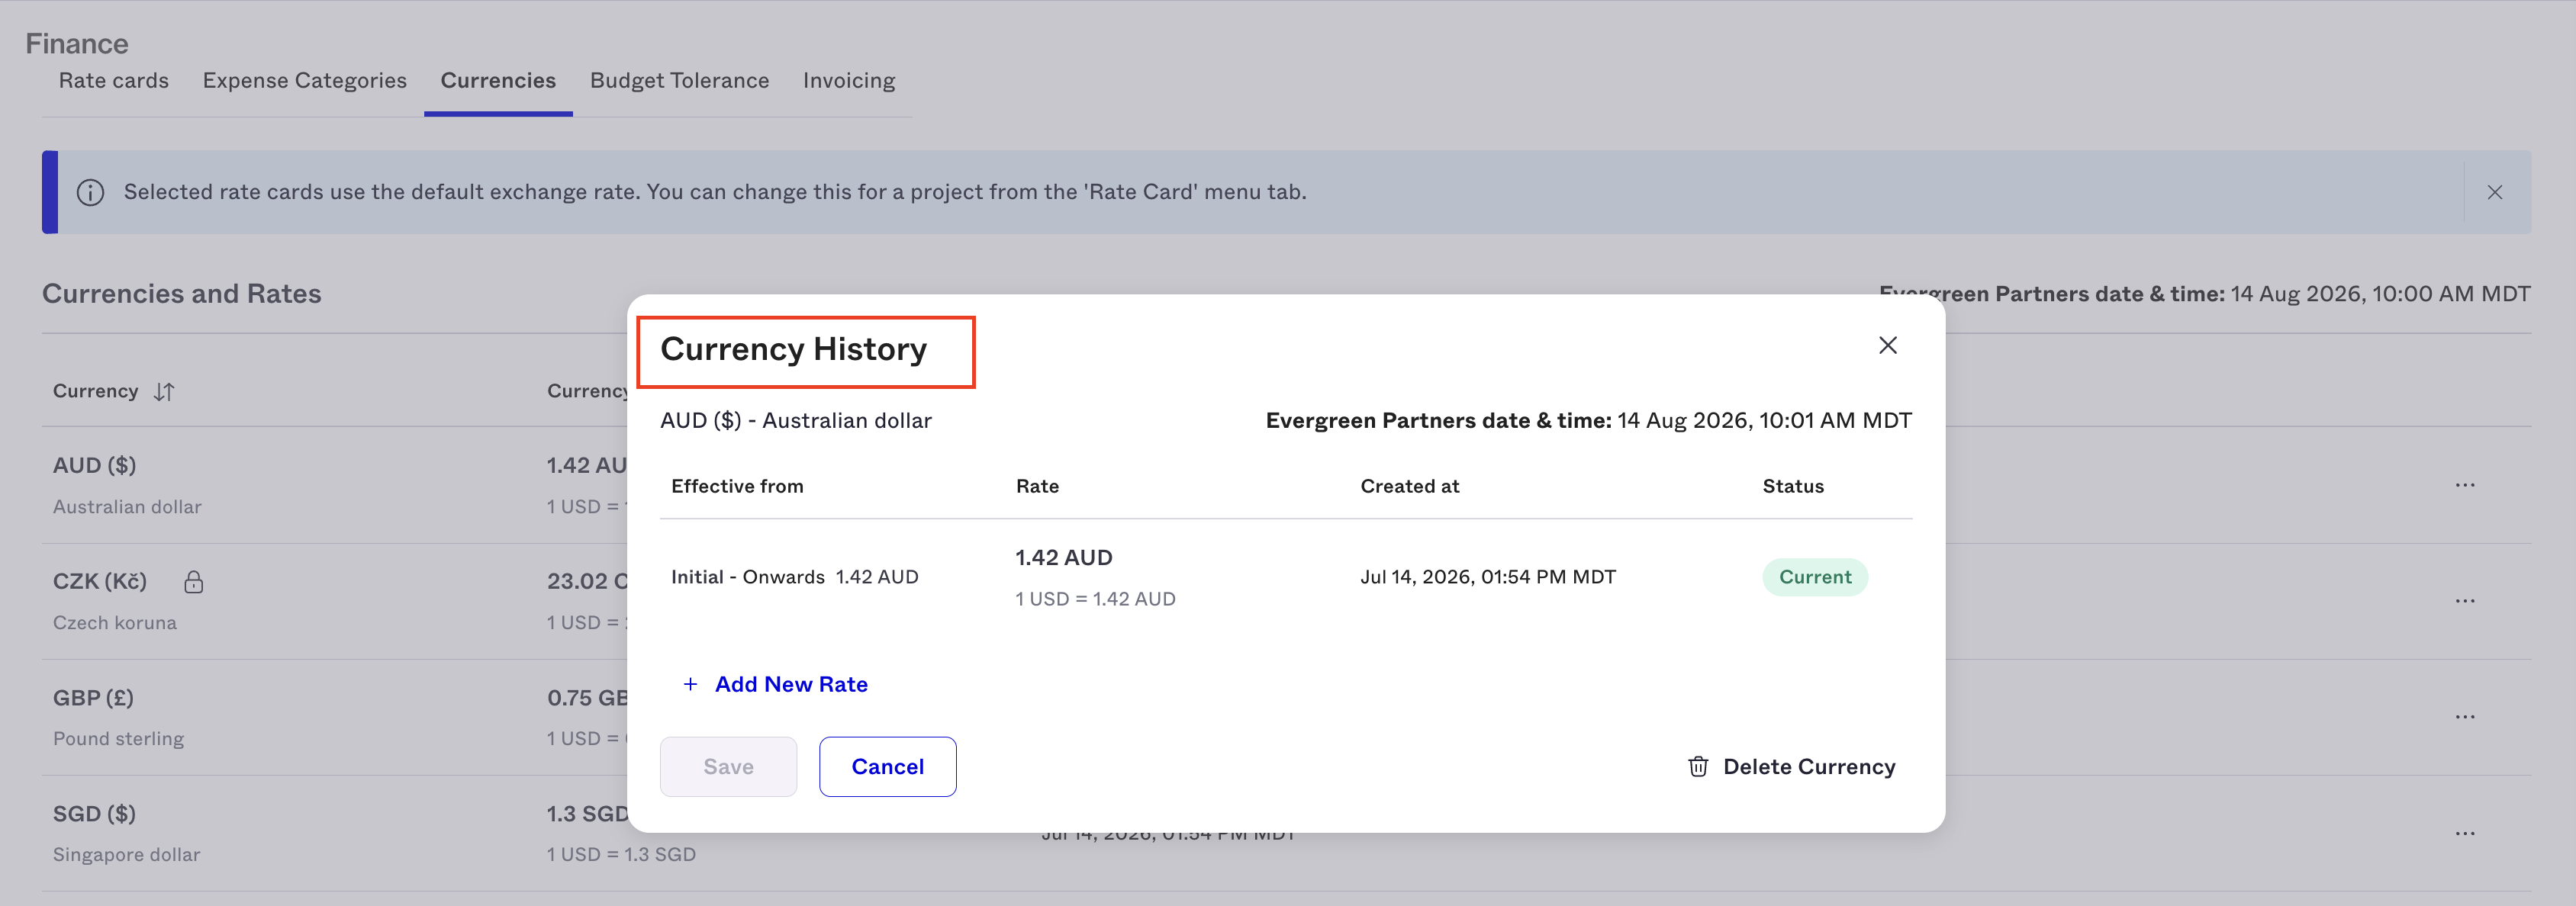Open the more options menu for SGD row

point(2464,833)
